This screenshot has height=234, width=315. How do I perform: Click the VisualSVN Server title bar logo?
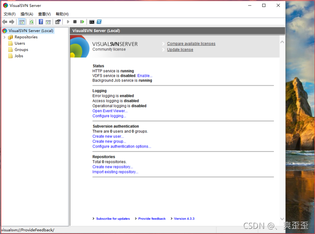(x=6, y=6)
